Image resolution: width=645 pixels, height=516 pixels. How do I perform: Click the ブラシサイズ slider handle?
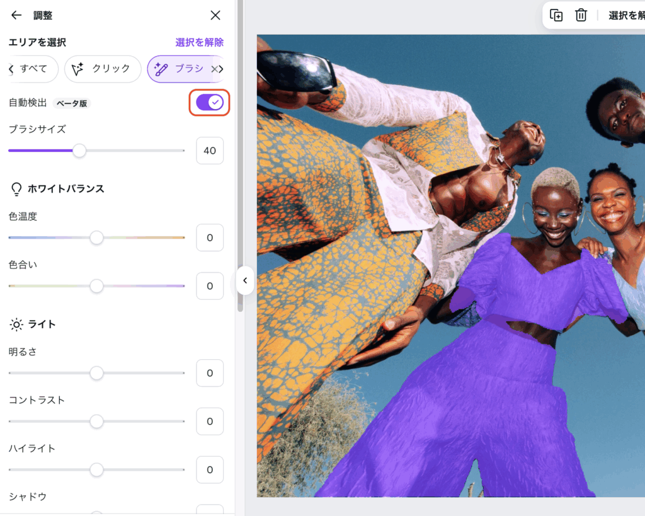pyautogui.click(x=79, y=151)
